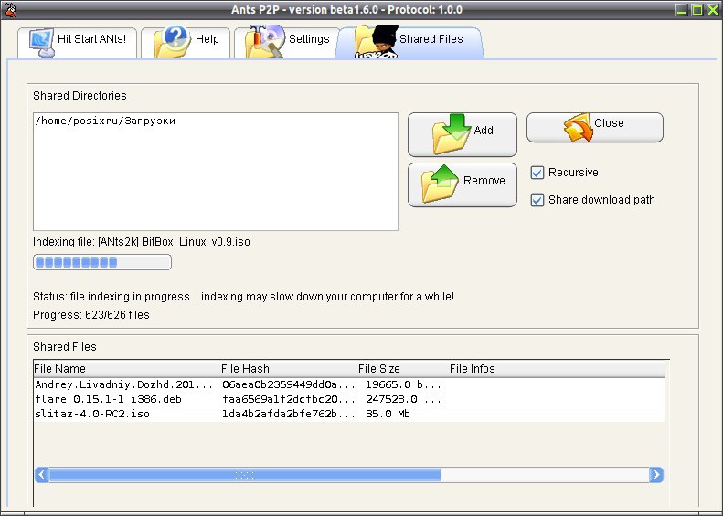Minimize the Ants P2P window
723x516 pixels.
(x=682, y=10)
